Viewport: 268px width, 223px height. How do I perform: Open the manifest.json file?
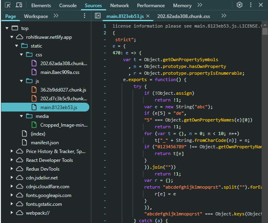click(x=44, y=143)
